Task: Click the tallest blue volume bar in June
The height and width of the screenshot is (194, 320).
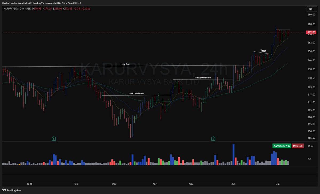Action: click(x=234, y=155)
